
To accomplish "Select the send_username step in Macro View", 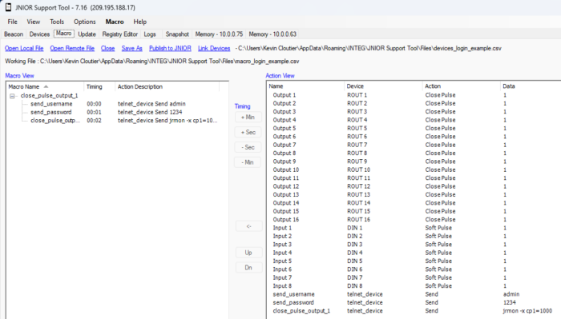I will [51, 104].
